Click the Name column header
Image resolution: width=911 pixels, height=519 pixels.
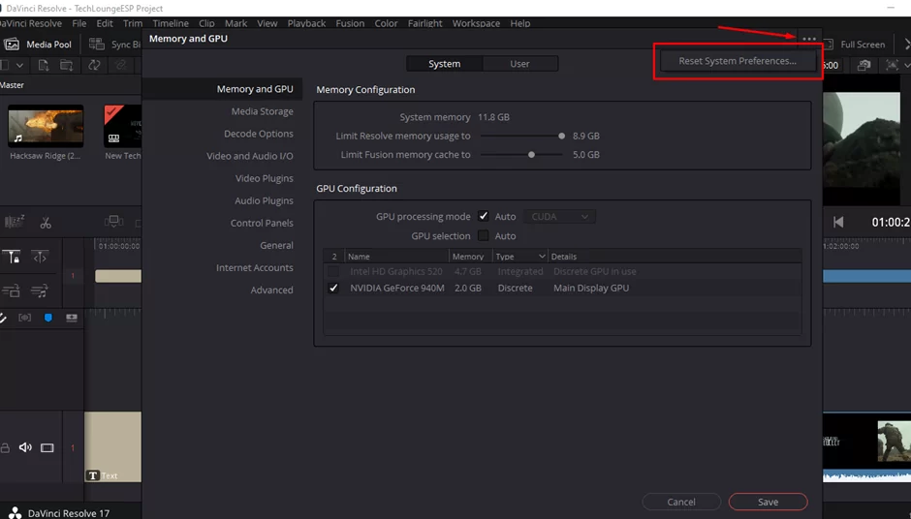396,256
